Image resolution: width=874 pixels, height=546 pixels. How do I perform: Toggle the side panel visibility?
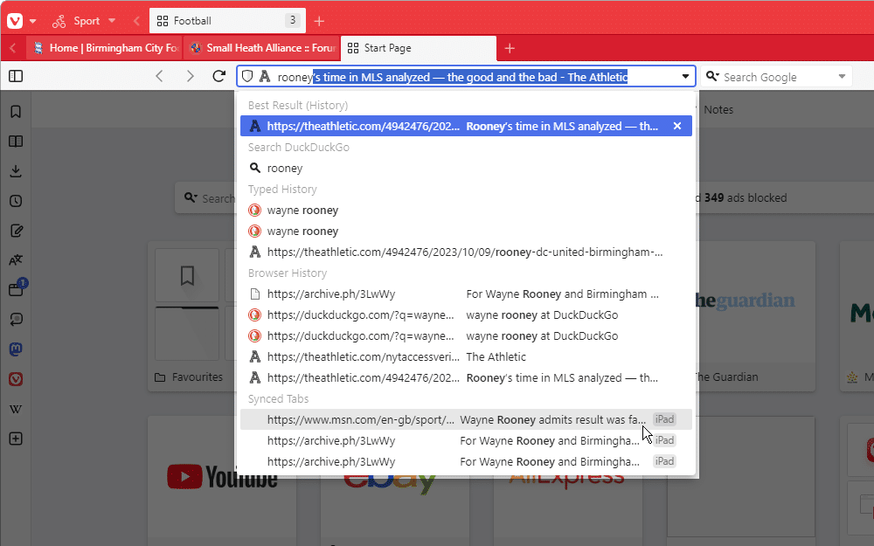(x=16, y=77)
